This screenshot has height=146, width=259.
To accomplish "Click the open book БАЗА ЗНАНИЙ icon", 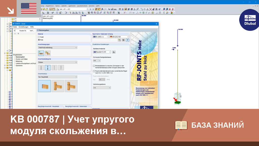I will (181, 125).
